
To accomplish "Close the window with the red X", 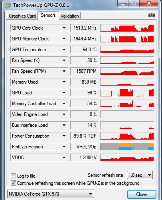I will [x=149, y=3].
